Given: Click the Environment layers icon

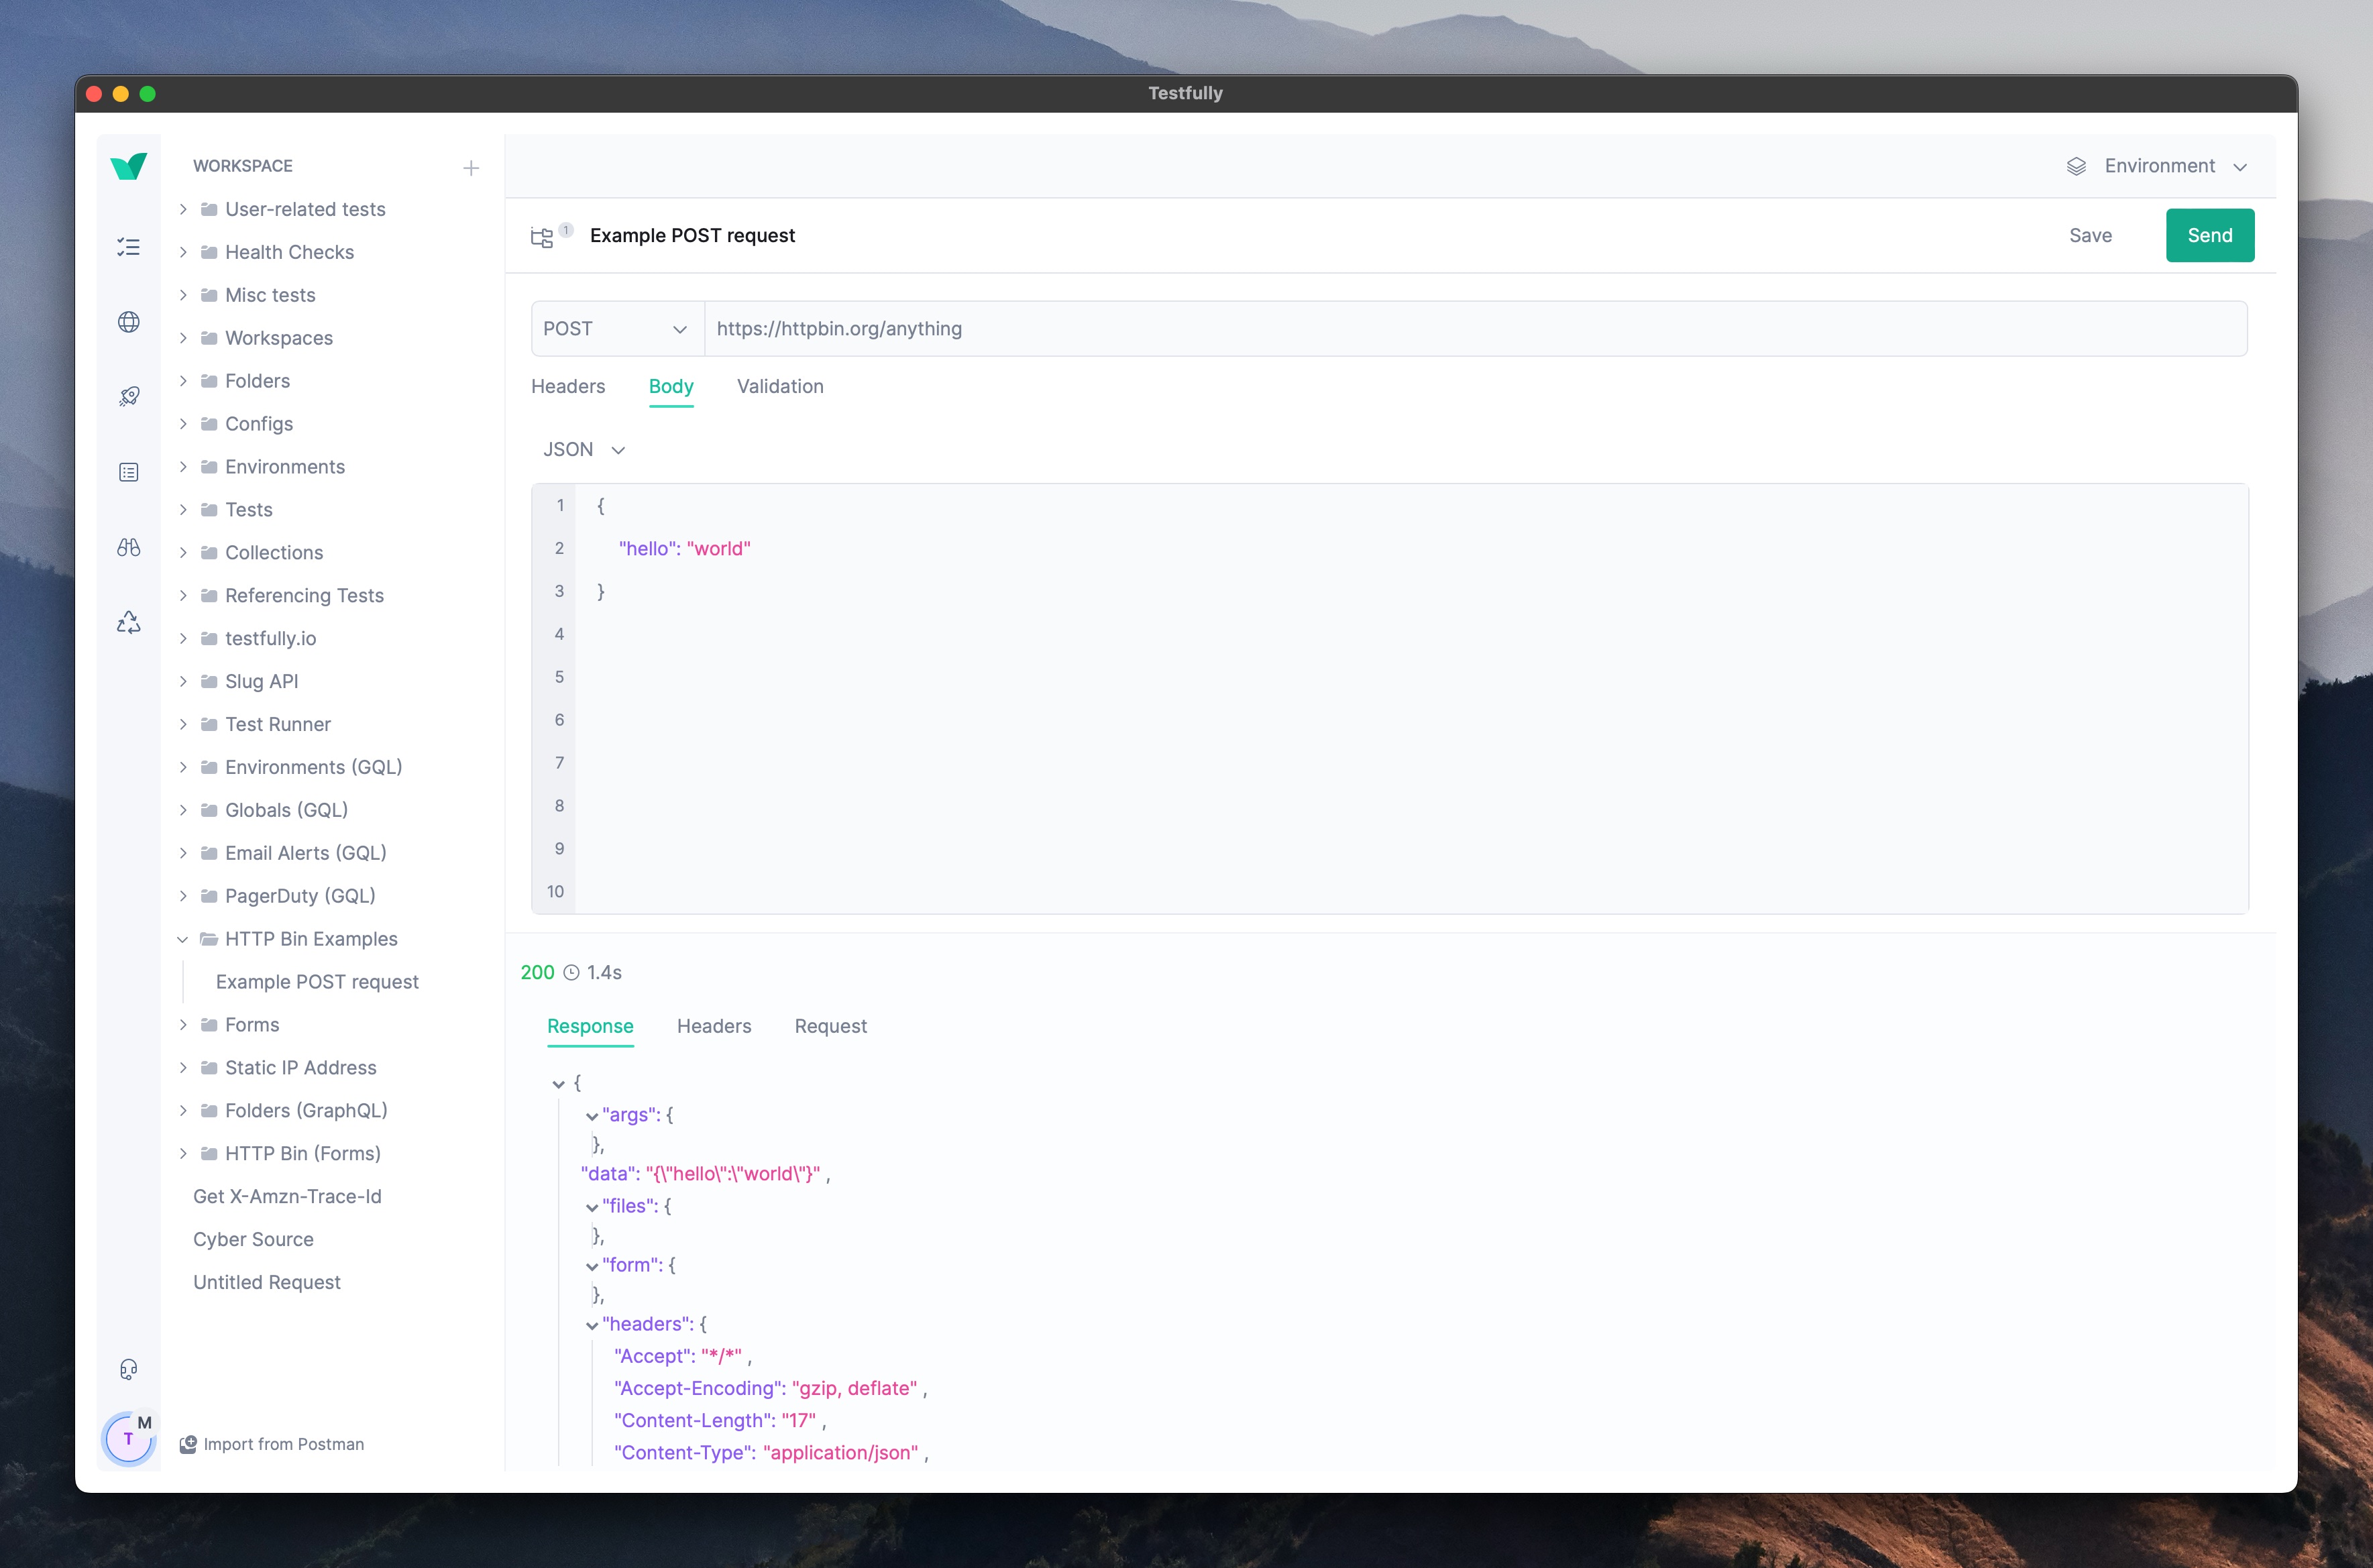Looking at the screenshot, I should click(x=2077, y=166).
